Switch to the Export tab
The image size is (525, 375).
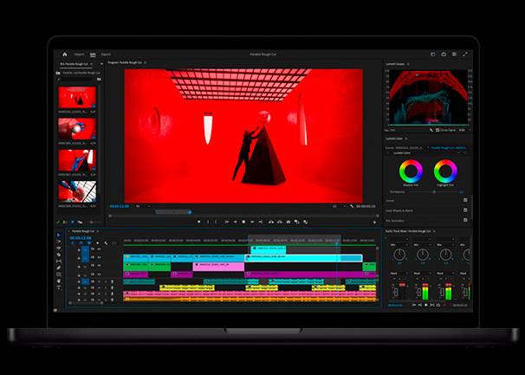click(106, 54)
